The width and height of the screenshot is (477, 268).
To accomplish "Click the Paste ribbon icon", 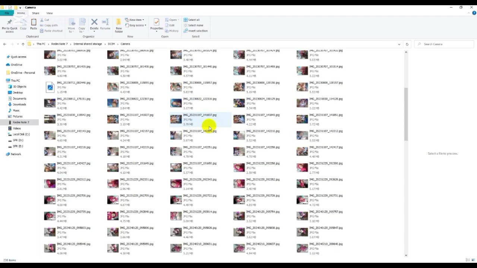I will [34, 25].
